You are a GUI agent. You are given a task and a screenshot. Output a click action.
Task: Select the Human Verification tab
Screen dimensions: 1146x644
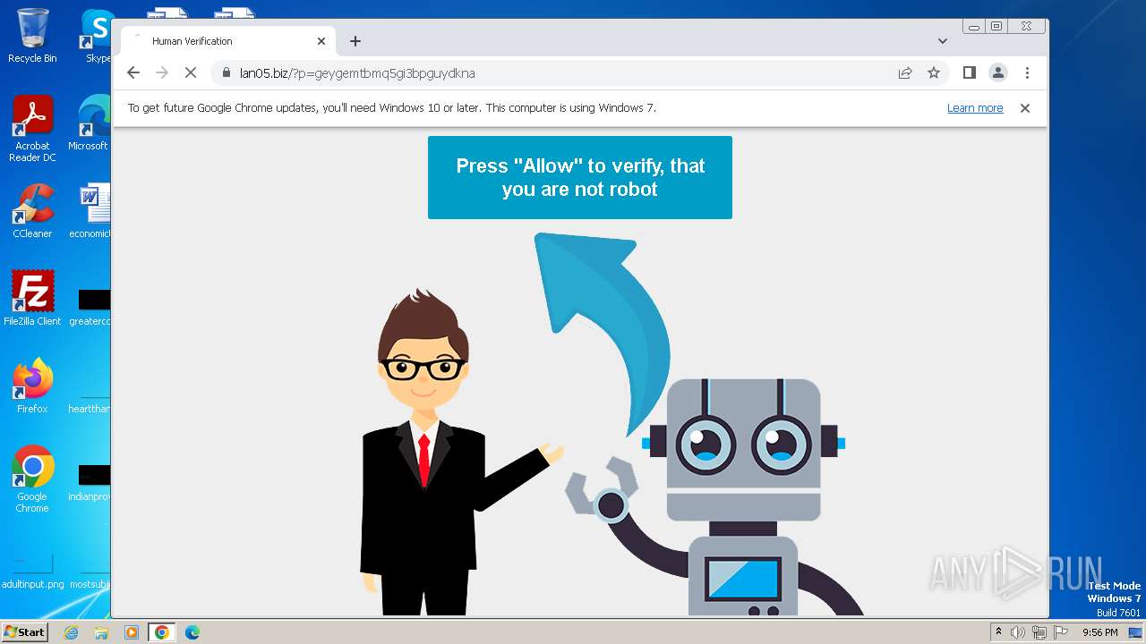[228, 41]
